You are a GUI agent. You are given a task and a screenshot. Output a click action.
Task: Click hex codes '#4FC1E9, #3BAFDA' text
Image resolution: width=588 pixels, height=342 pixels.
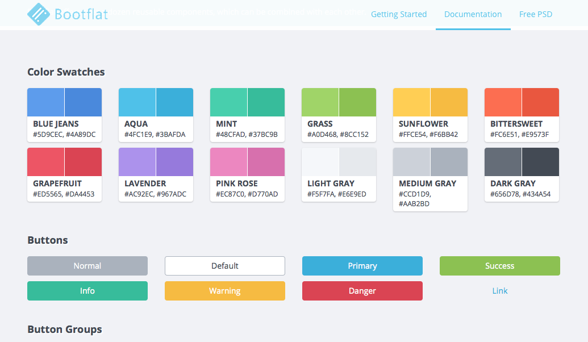[x=155, y=134]
